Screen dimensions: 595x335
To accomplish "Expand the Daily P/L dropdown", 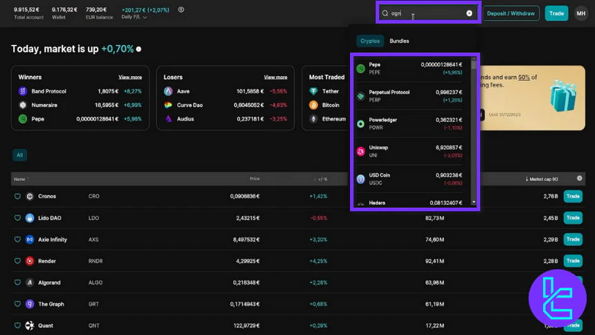I will [134, 17].
